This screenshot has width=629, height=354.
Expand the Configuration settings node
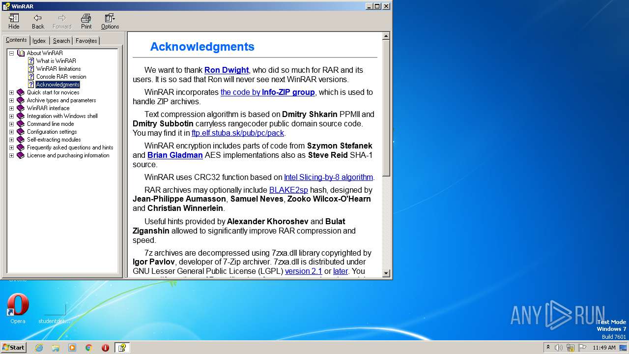pyautogui.click(x=11, y=132)
